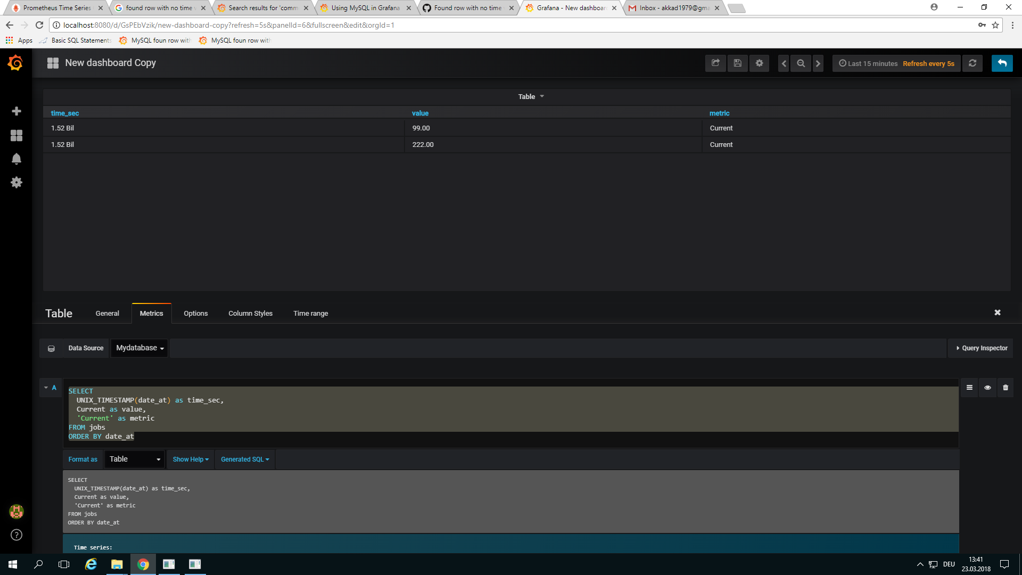Switch to the Column Styles tab
The image size is (1022, 575).
point(250,314)
